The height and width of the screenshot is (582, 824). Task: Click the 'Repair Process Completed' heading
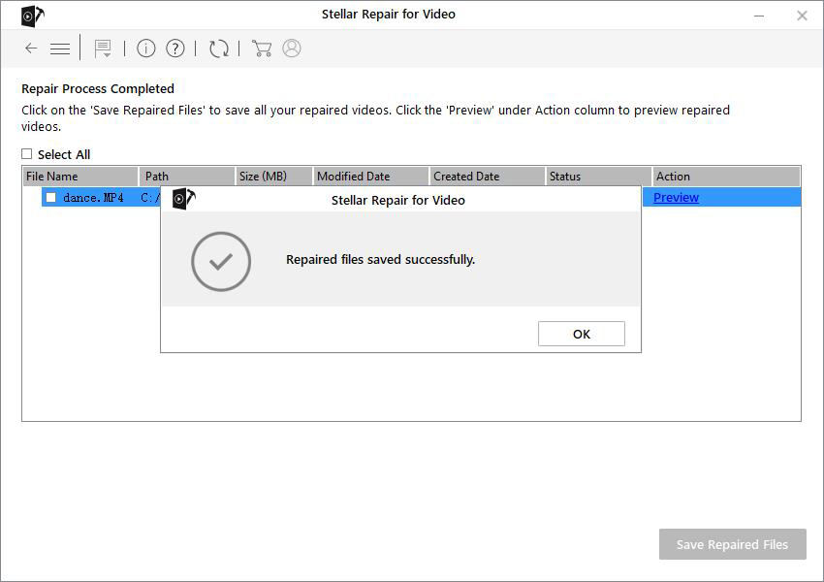[98, 89]
